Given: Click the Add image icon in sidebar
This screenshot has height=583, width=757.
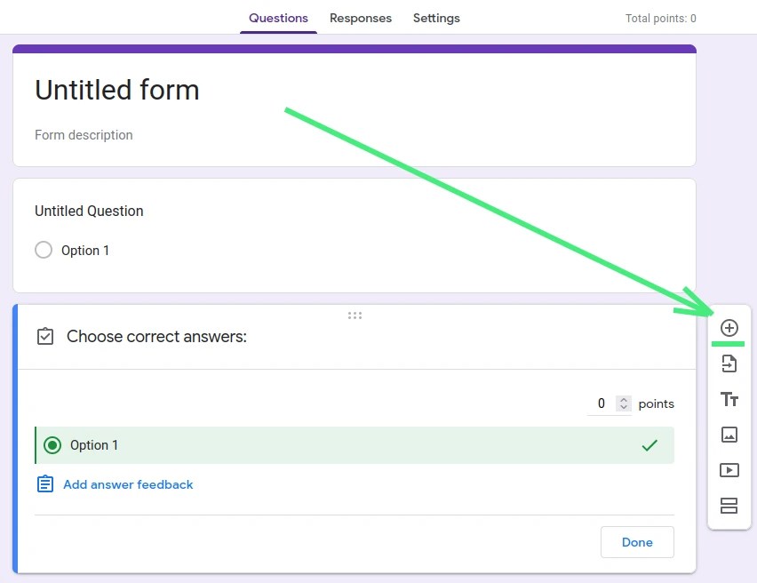Looking at the screenshot, I should pos(729,435).
